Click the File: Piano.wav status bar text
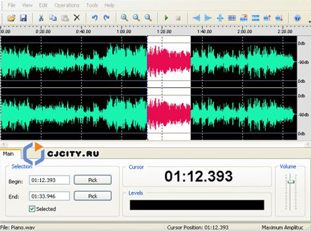The width and height of the screenshot is (311, 231). pos(17,228)
